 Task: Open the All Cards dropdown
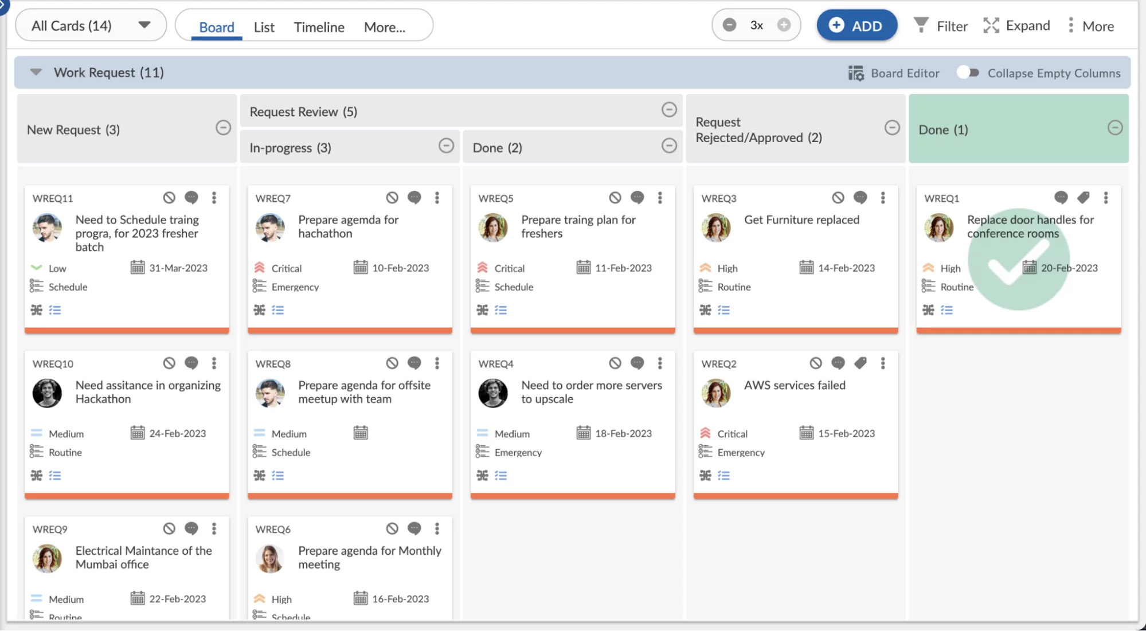(x=145, y=25)
